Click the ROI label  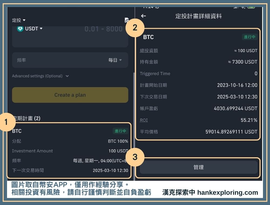coord(144,120)
